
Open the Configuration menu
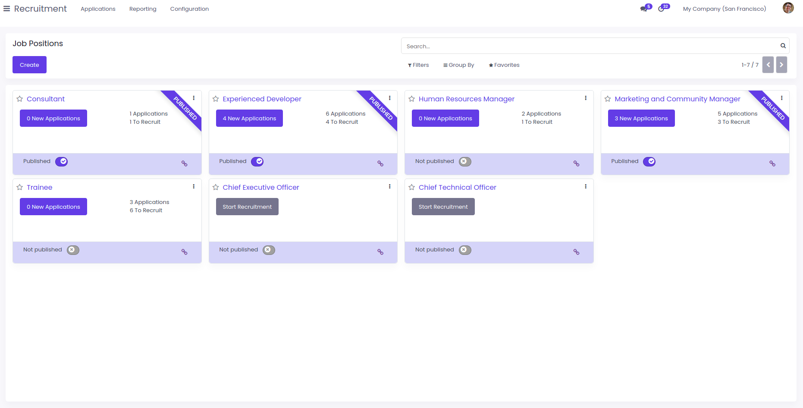click(x=189, y=9)
